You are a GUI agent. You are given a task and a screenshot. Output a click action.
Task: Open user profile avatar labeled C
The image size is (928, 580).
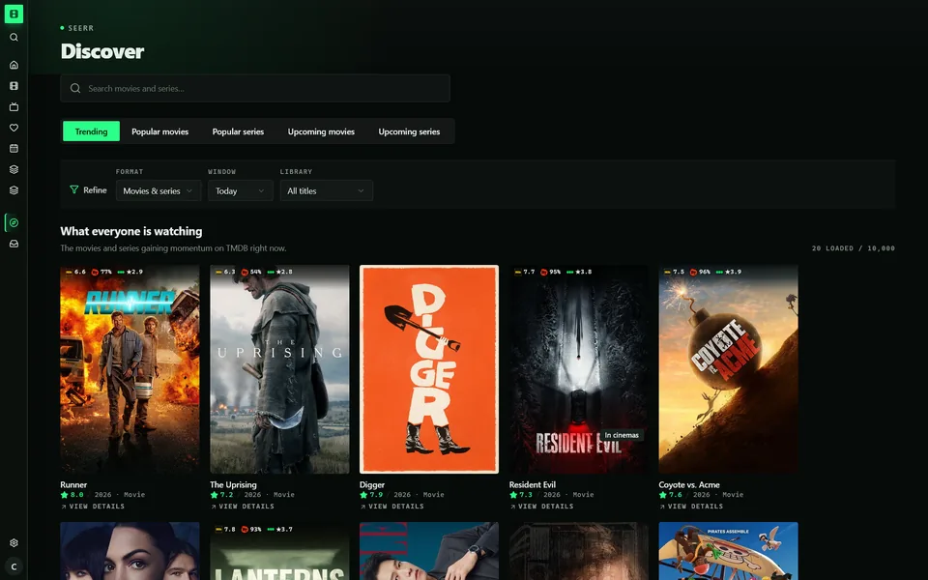(x=14, y=566)
